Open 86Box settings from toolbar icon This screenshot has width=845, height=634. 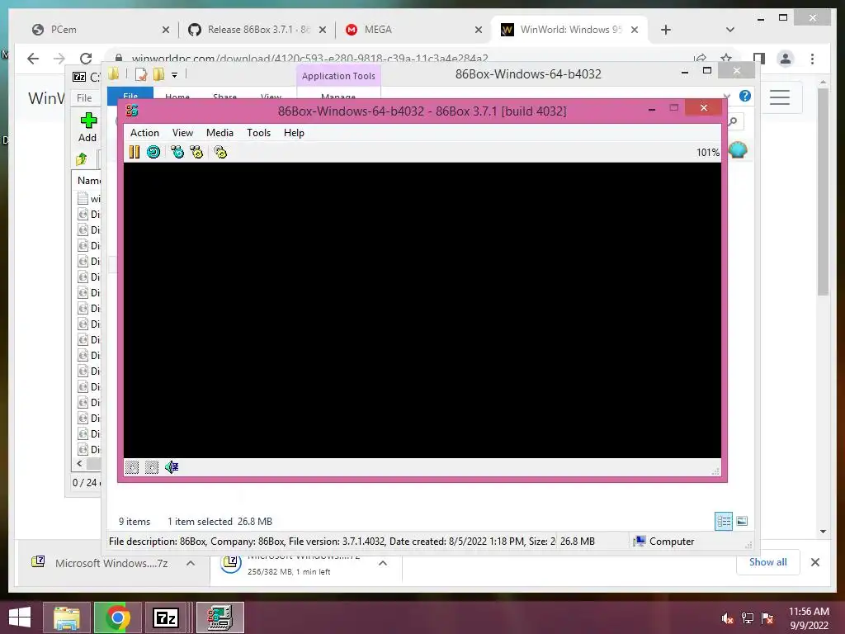(x=220, y=152)
